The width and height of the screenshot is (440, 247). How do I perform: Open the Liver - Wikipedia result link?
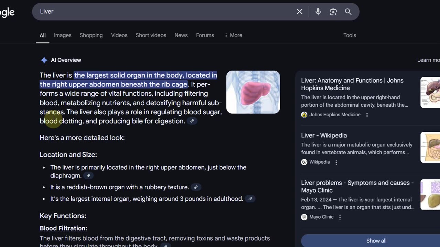(324, 136)
